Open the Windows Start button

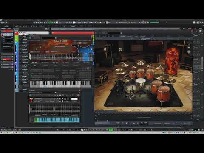coord(1,133)
